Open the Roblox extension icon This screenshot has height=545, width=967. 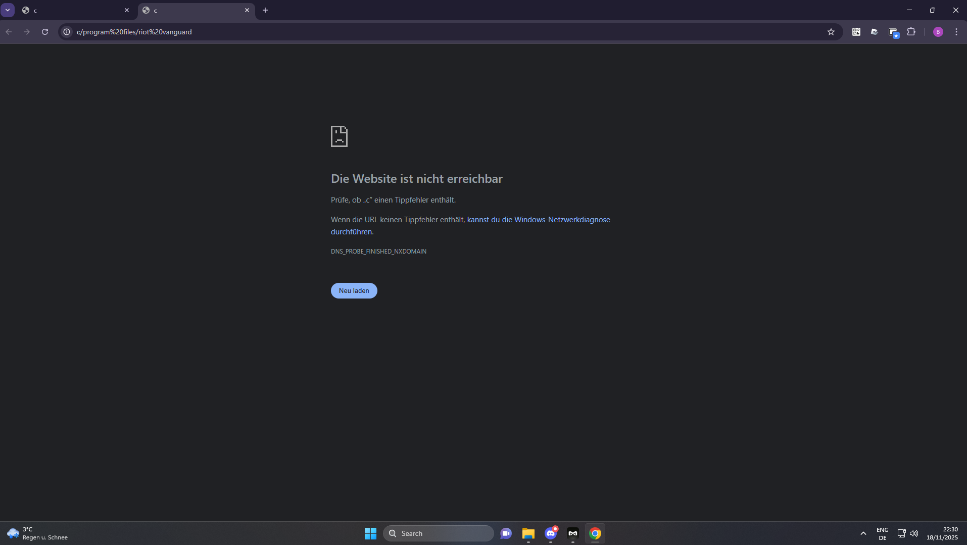875,32
